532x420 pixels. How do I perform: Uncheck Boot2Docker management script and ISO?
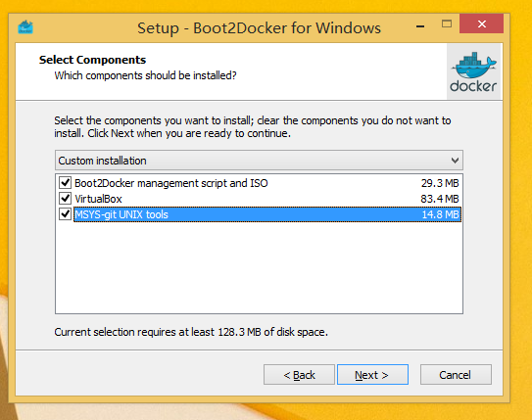click(x=65, y=183)
